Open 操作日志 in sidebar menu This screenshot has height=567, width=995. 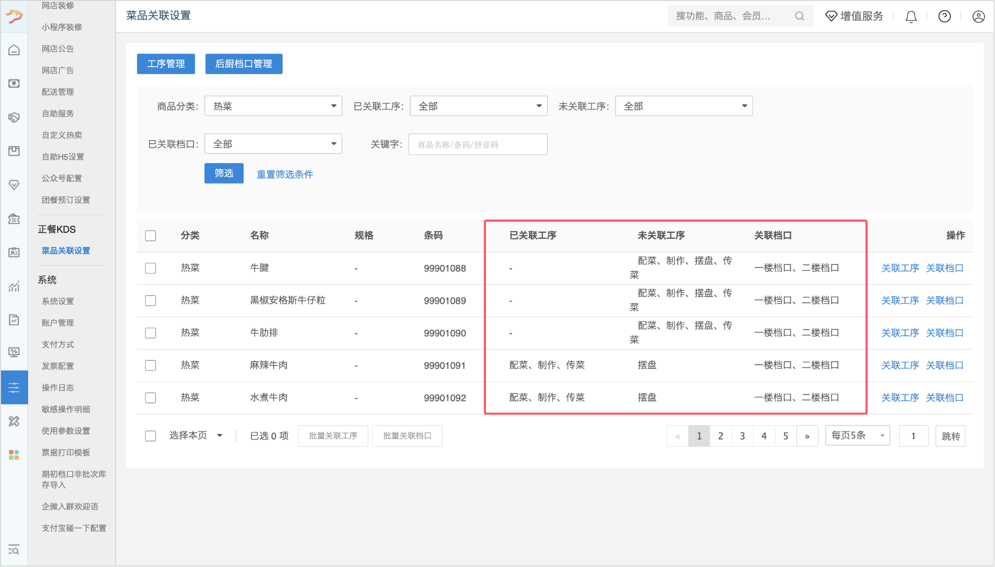(58, 387)
